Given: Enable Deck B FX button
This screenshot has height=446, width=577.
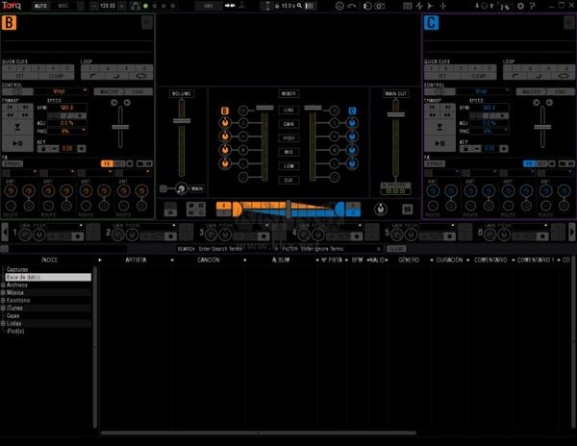Looking at the screenshot, I should (107, 163).
